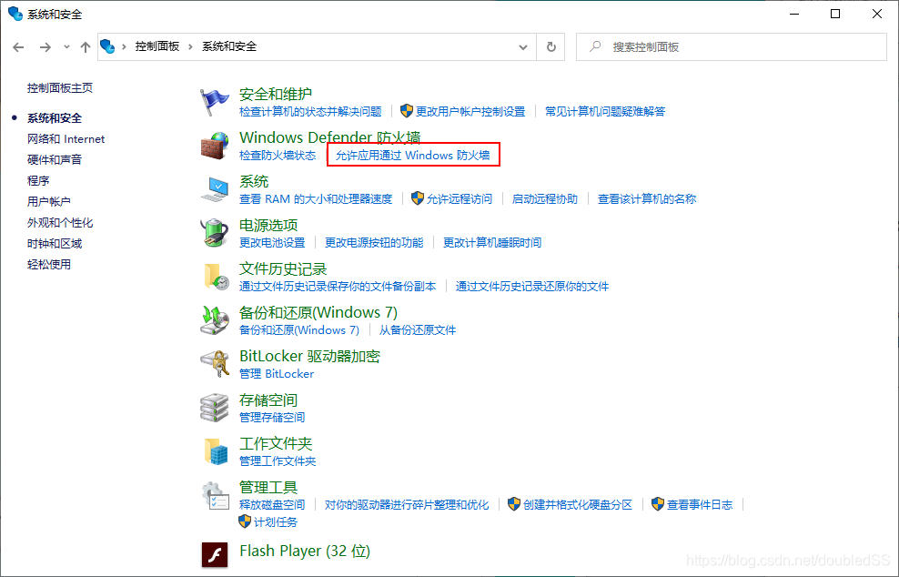Click 系统和安全 in the breadcrumb
The width and height of the screenshot is (899, 577).
[228, 46]
